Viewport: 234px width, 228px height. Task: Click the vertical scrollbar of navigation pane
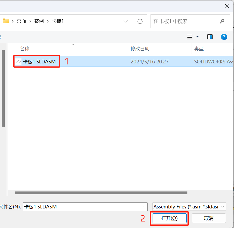pyautogui.click(x=3, y=88)
